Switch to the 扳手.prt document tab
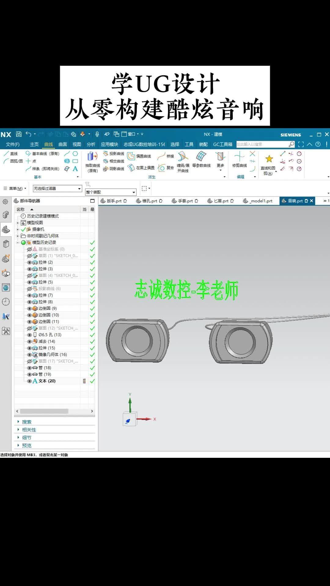 pos(114,201)
